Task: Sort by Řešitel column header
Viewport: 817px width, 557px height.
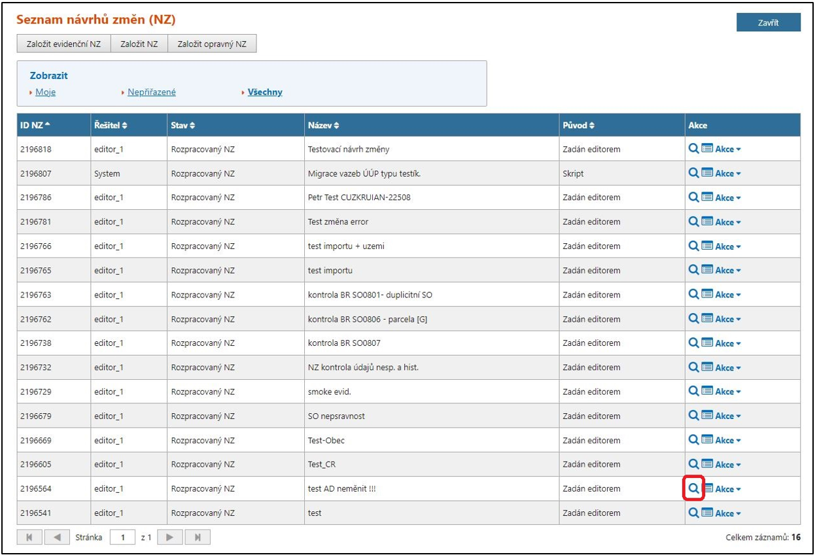Action: coord(111,125)
